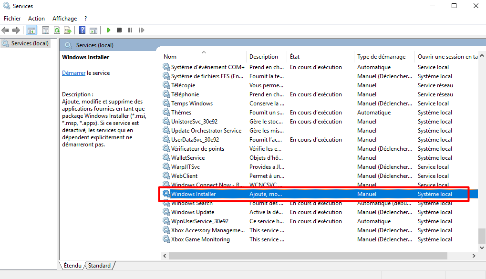Screen dimensions: 486x279
Task: Open the Properties toolbar icon
Action: click(x=45, y=30)
